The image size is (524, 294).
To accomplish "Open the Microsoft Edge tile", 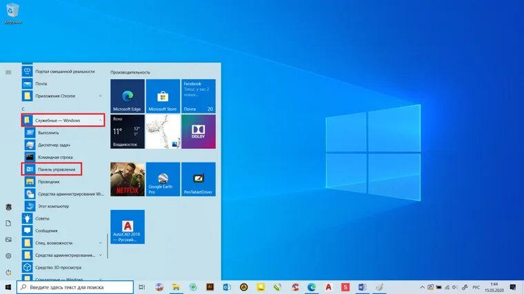I will [x=128, y=96].
